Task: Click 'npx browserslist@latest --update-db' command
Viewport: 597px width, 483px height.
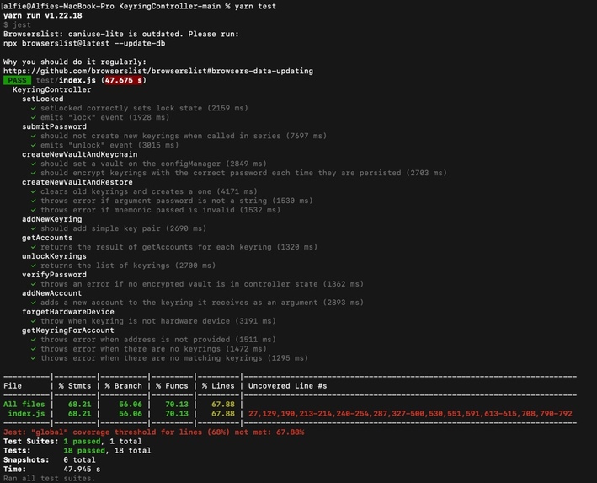Action: pyautogui.click(x=84, y=44)
